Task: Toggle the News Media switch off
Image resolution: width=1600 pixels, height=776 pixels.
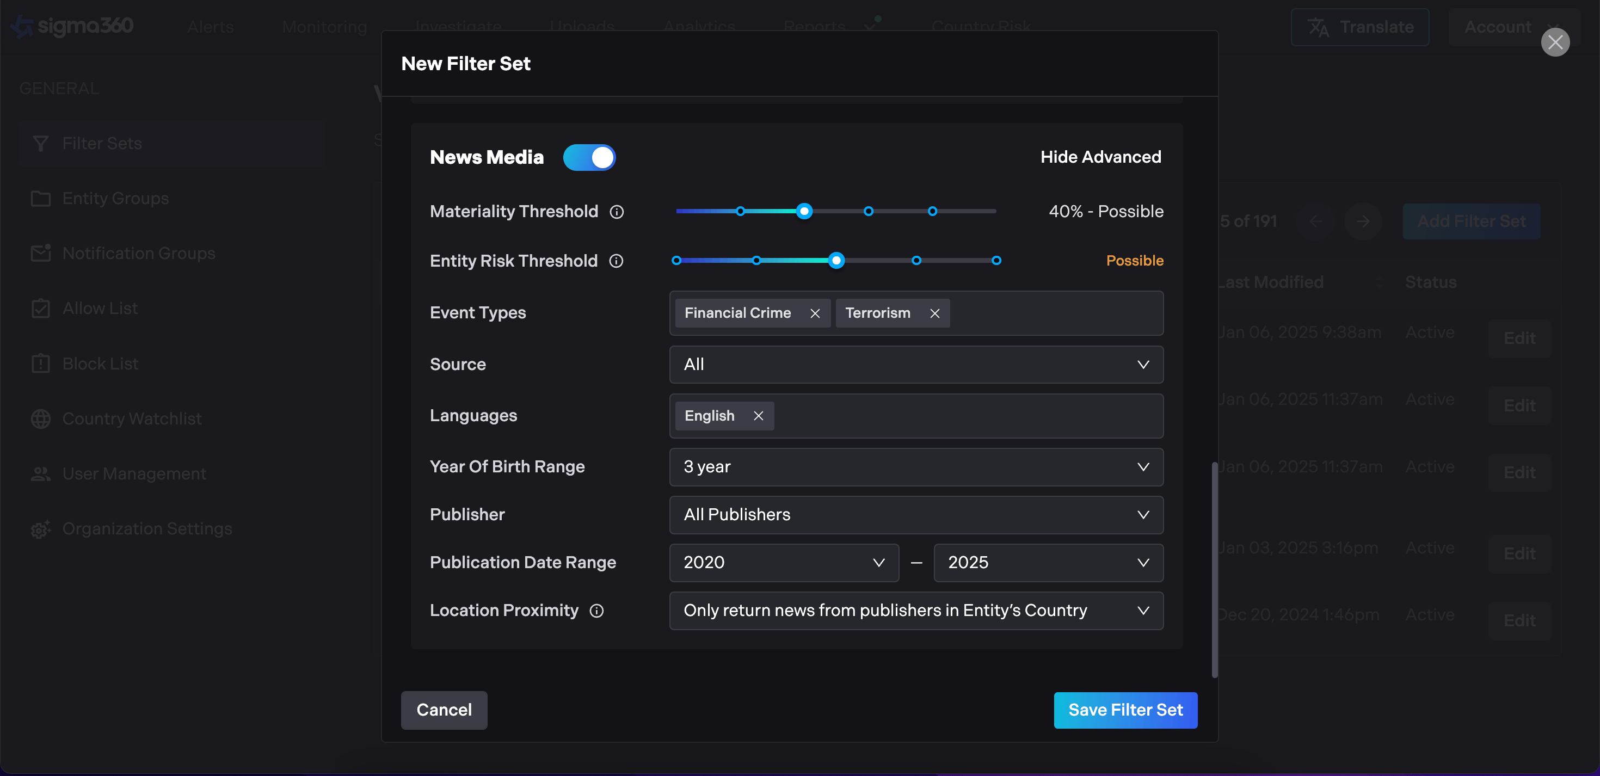Action: pyautogui.click(x=589, y=157)
